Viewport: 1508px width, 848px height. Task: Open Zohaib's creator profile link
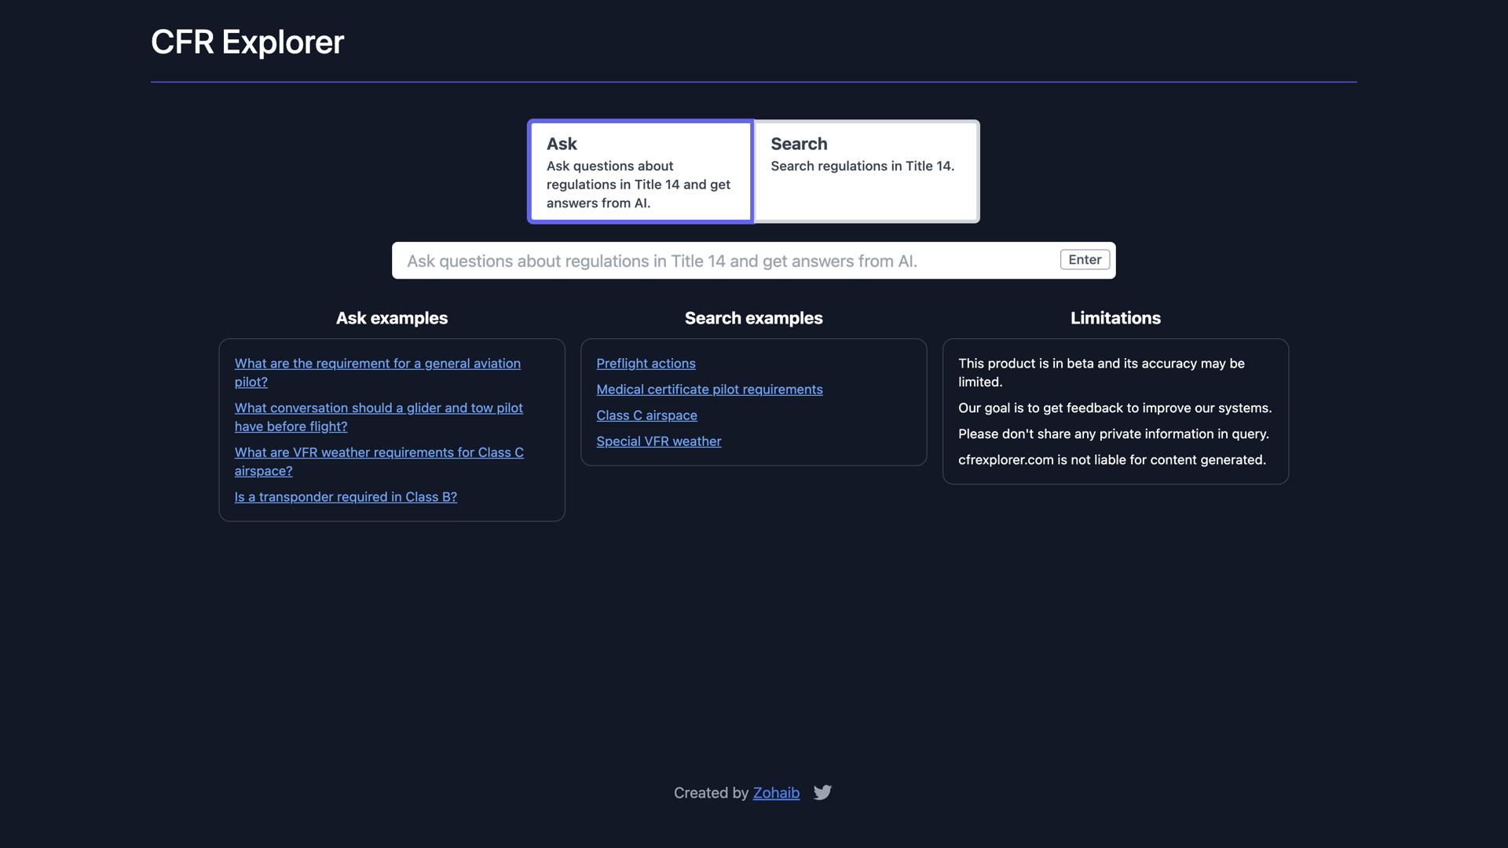[x=776, y=793]
